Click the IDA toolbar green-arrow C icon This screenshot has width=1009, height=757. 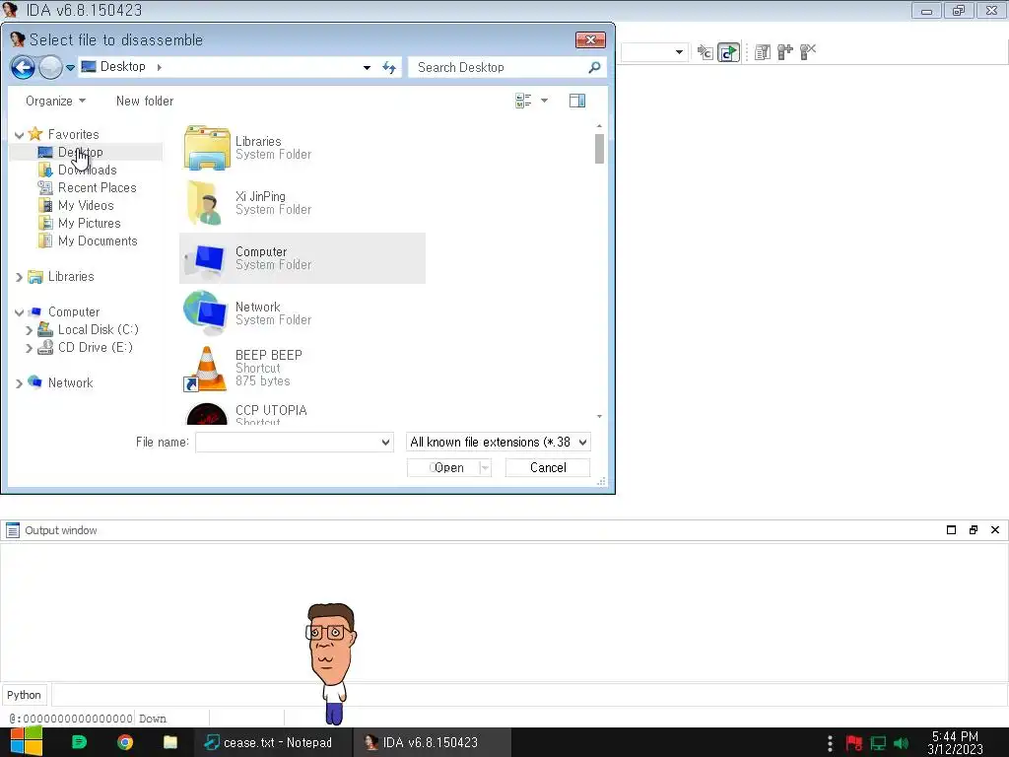click(728, 52)
